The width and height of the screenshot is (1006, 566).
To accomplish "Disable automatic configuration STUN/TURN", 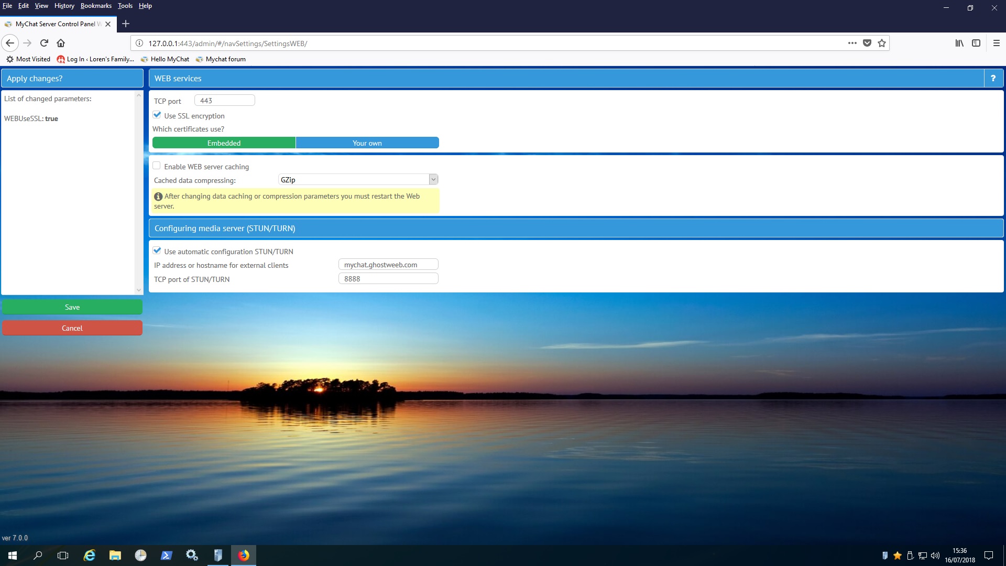I will 157,251.
